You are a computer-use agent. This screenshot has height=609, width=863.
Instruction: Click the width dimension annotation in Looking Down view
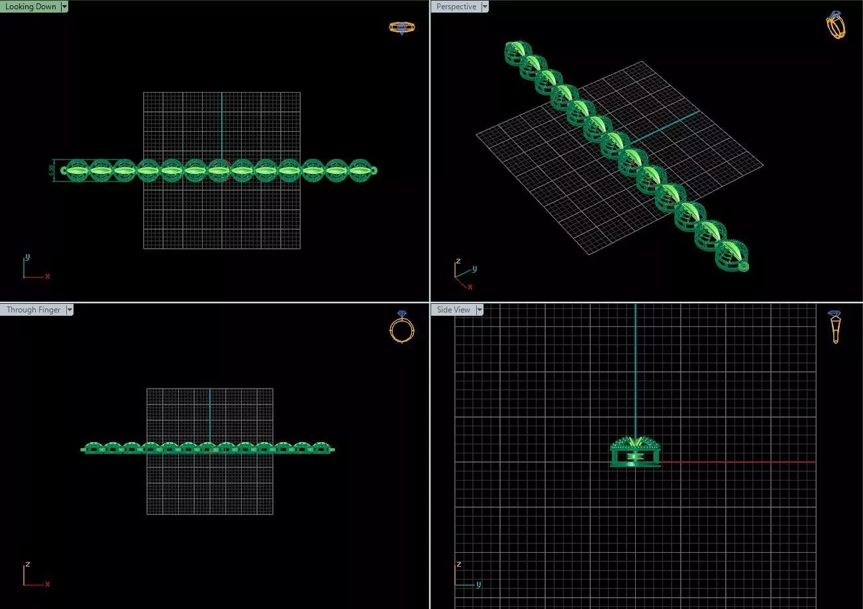52,170
